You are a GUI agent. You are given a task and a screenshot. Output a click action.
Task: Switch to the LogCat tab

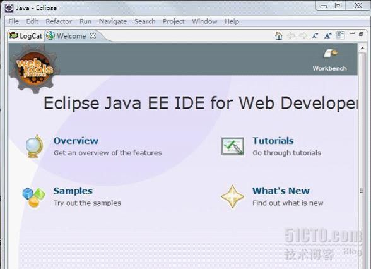pos(26,36)
